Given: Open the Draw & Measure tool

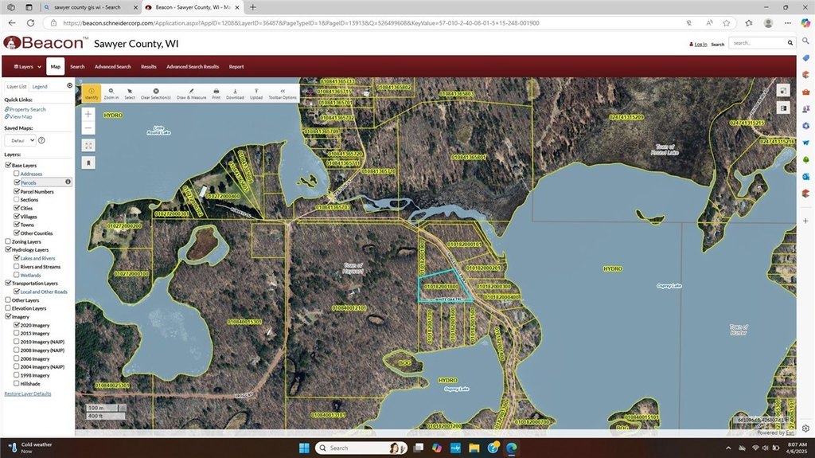Looking at the screenshot, I should (191, 92).
